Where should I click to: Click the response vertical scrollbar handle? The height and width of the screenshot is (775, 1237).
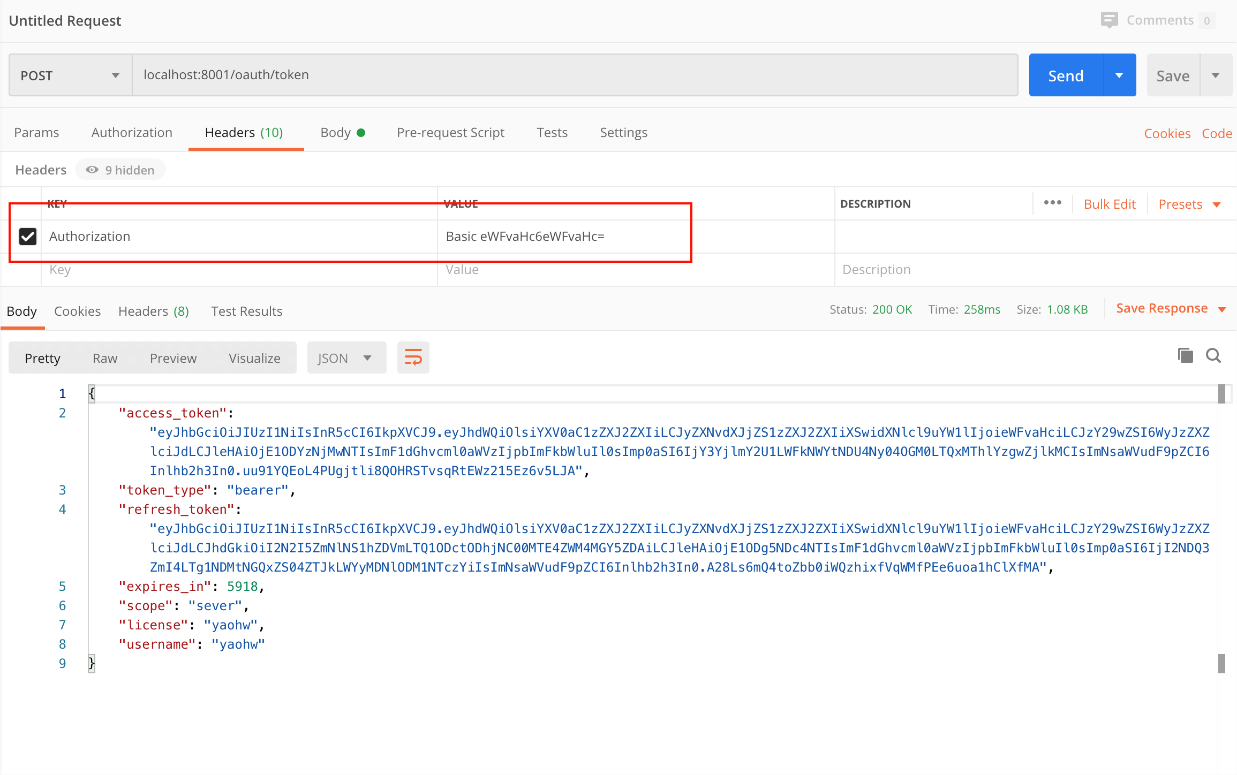(1221, 394)
